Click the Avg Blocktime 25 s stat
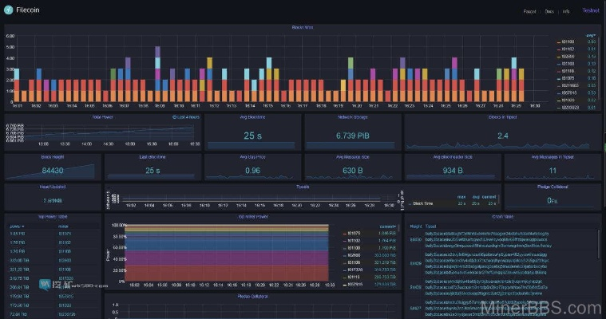Screen dimensions: 606x319 point(253,136)
